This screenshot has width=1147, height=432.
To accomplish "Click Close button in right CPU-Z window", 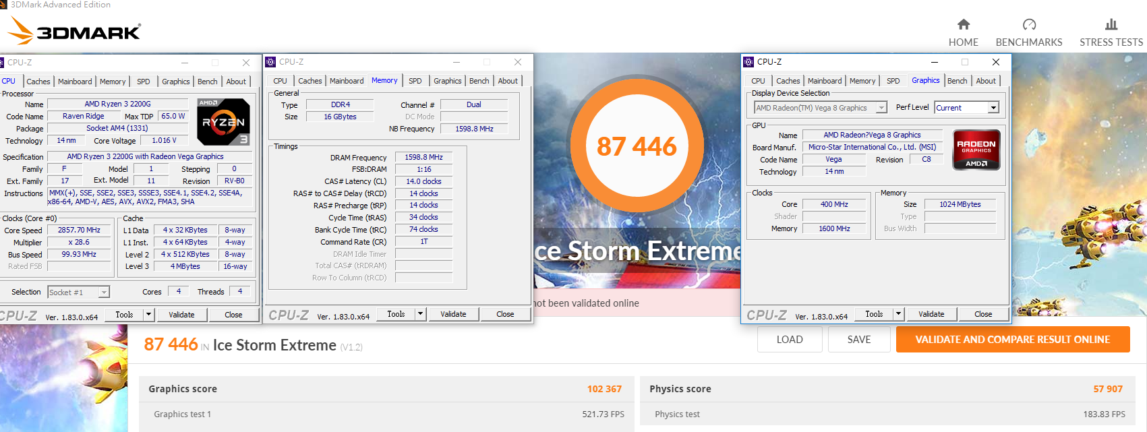I will pyautogui.click(x=983, y=314).
